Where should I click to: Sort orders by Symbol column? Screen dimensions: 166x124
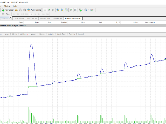pos(64,22)
